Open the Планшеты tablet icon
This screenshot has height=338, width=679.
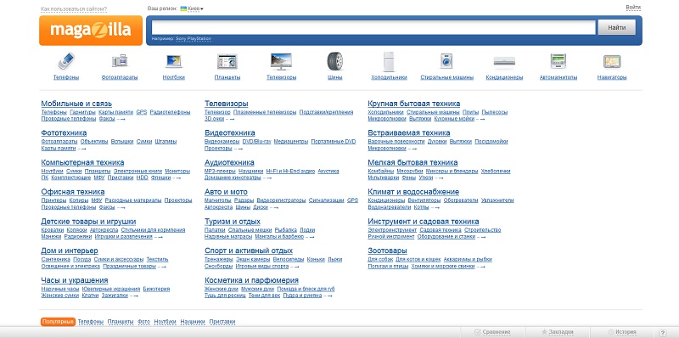(x=227, y=61)
